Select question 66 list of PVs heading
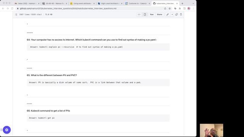The height and width of the screenshot is (137, 244). pos(48,111)
